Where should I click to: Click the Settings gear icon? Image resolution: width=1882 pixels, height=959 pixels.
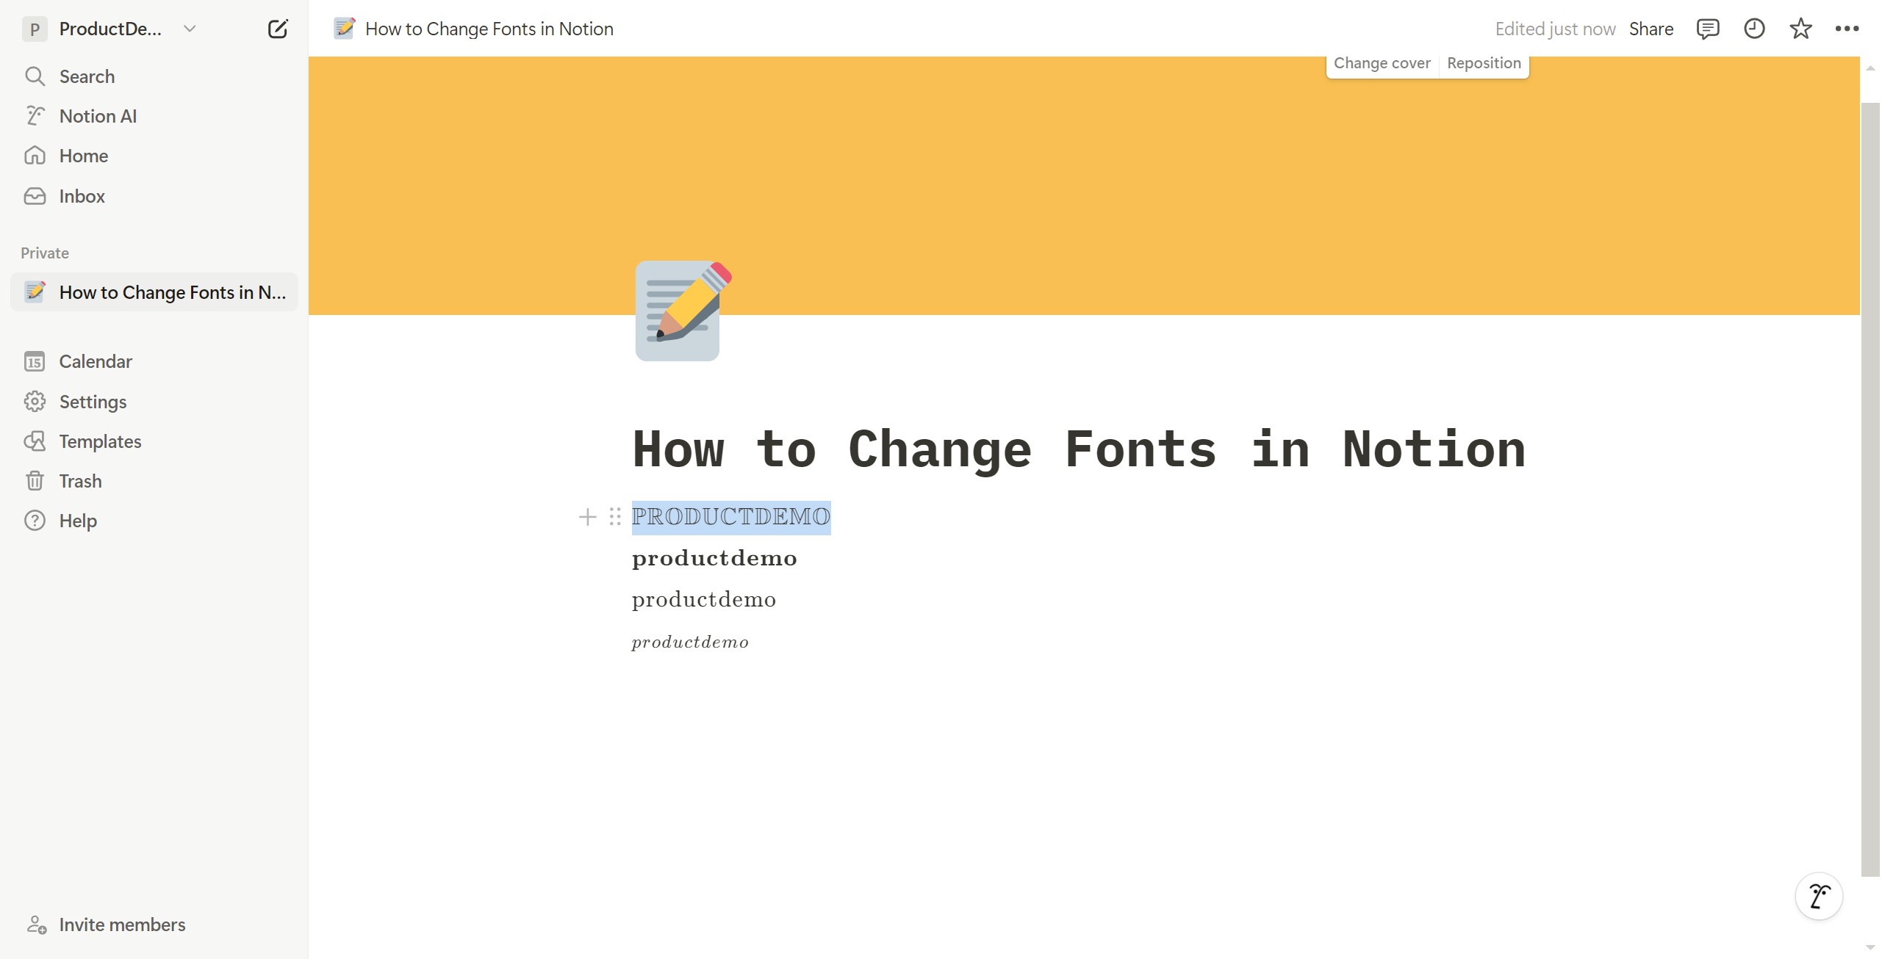click(x=35, y=402)
